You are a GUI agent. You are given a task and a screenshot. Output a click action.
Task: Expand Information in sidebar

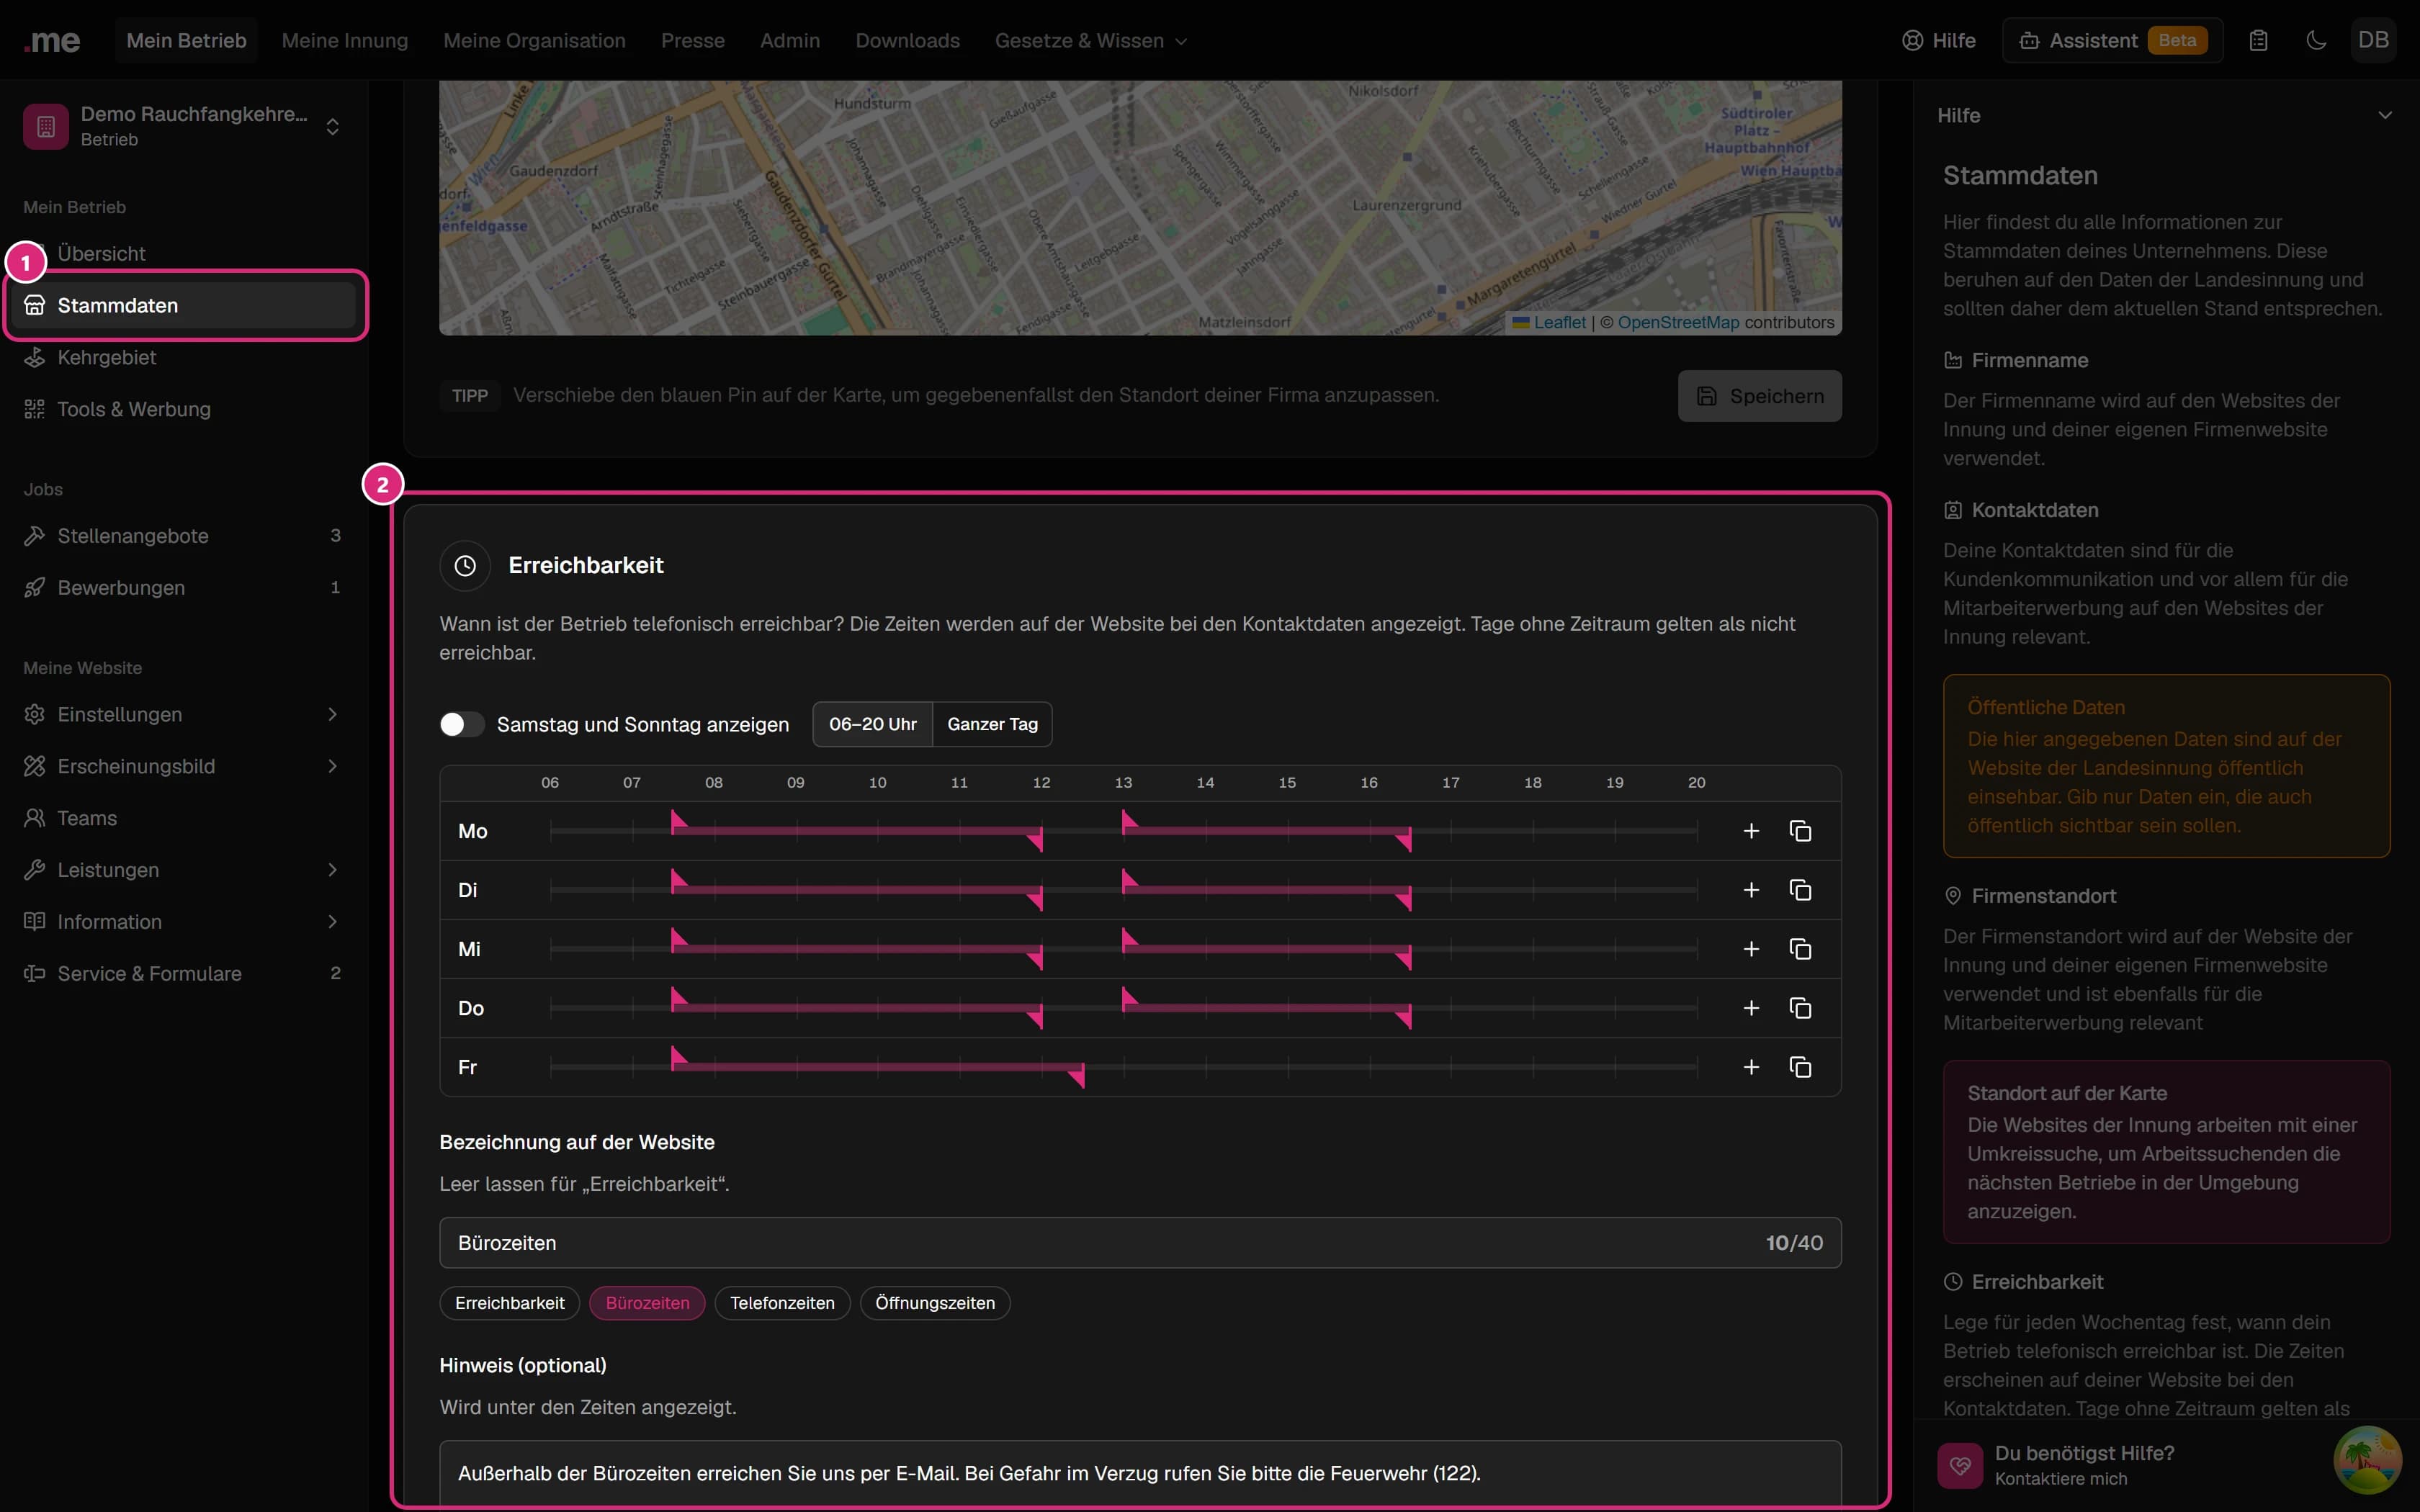point(184,922)
